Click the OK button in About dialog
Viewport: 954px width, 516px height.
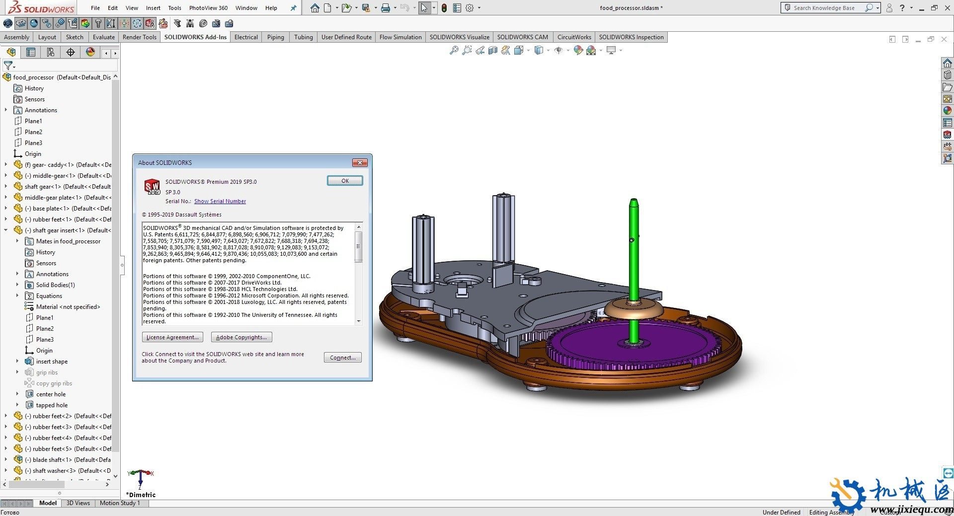click(x=345, y=180)
